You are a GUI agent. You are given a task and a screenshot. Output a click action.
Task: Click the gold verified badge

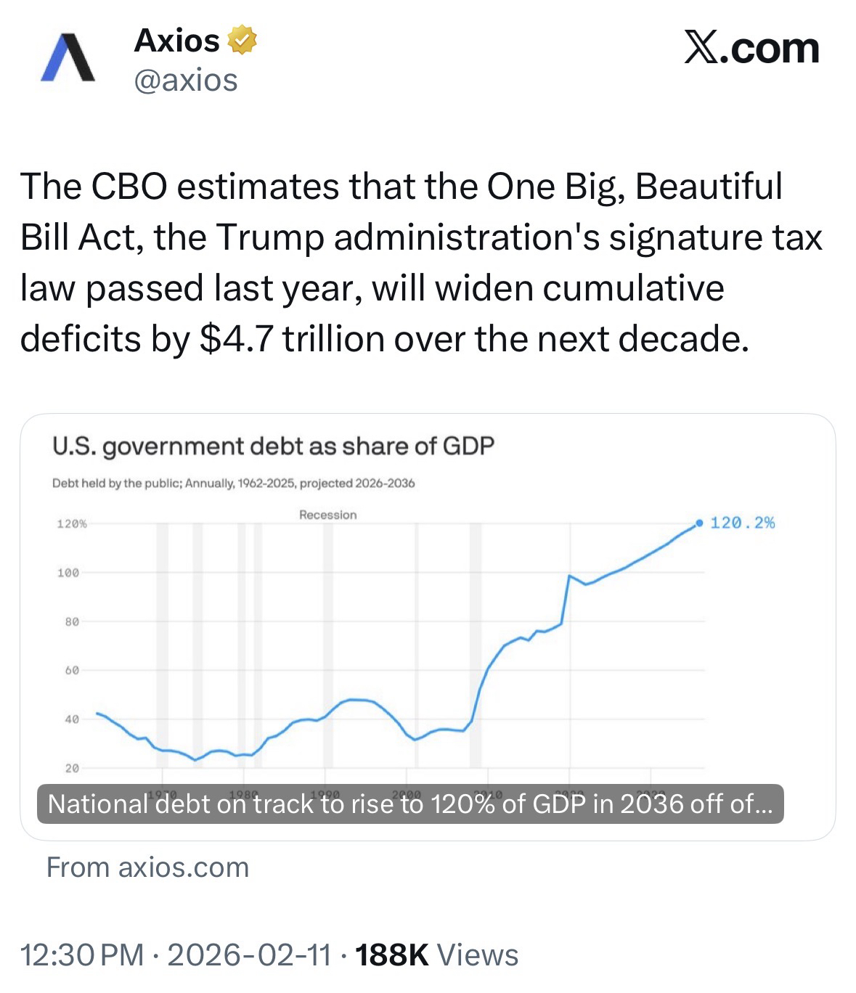242,41
